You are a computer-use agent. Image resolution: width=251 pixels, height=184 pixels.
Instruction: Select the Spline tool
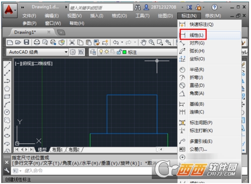7,128
